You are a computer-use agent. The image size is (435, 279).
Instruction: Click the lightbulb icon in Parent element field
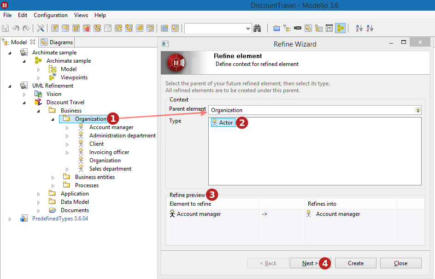point(418,110)
